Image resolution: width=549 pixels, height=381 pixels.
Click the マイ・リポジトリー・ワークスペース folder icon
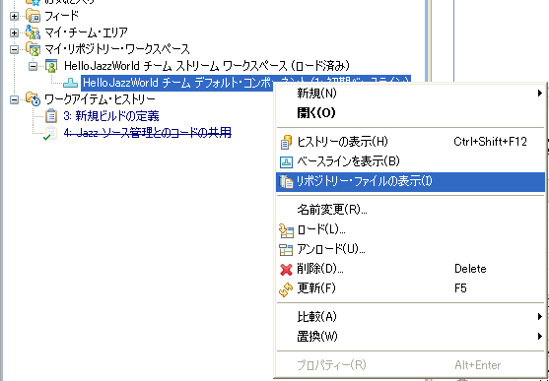point(34,49)
